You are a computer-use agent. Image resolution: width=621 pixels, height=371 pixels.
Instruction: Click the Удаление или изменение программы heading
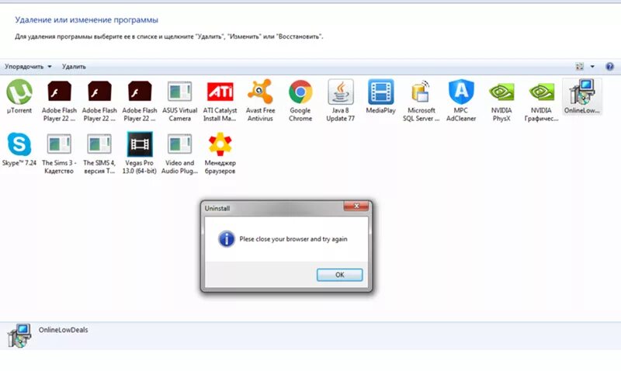point(86,20)
